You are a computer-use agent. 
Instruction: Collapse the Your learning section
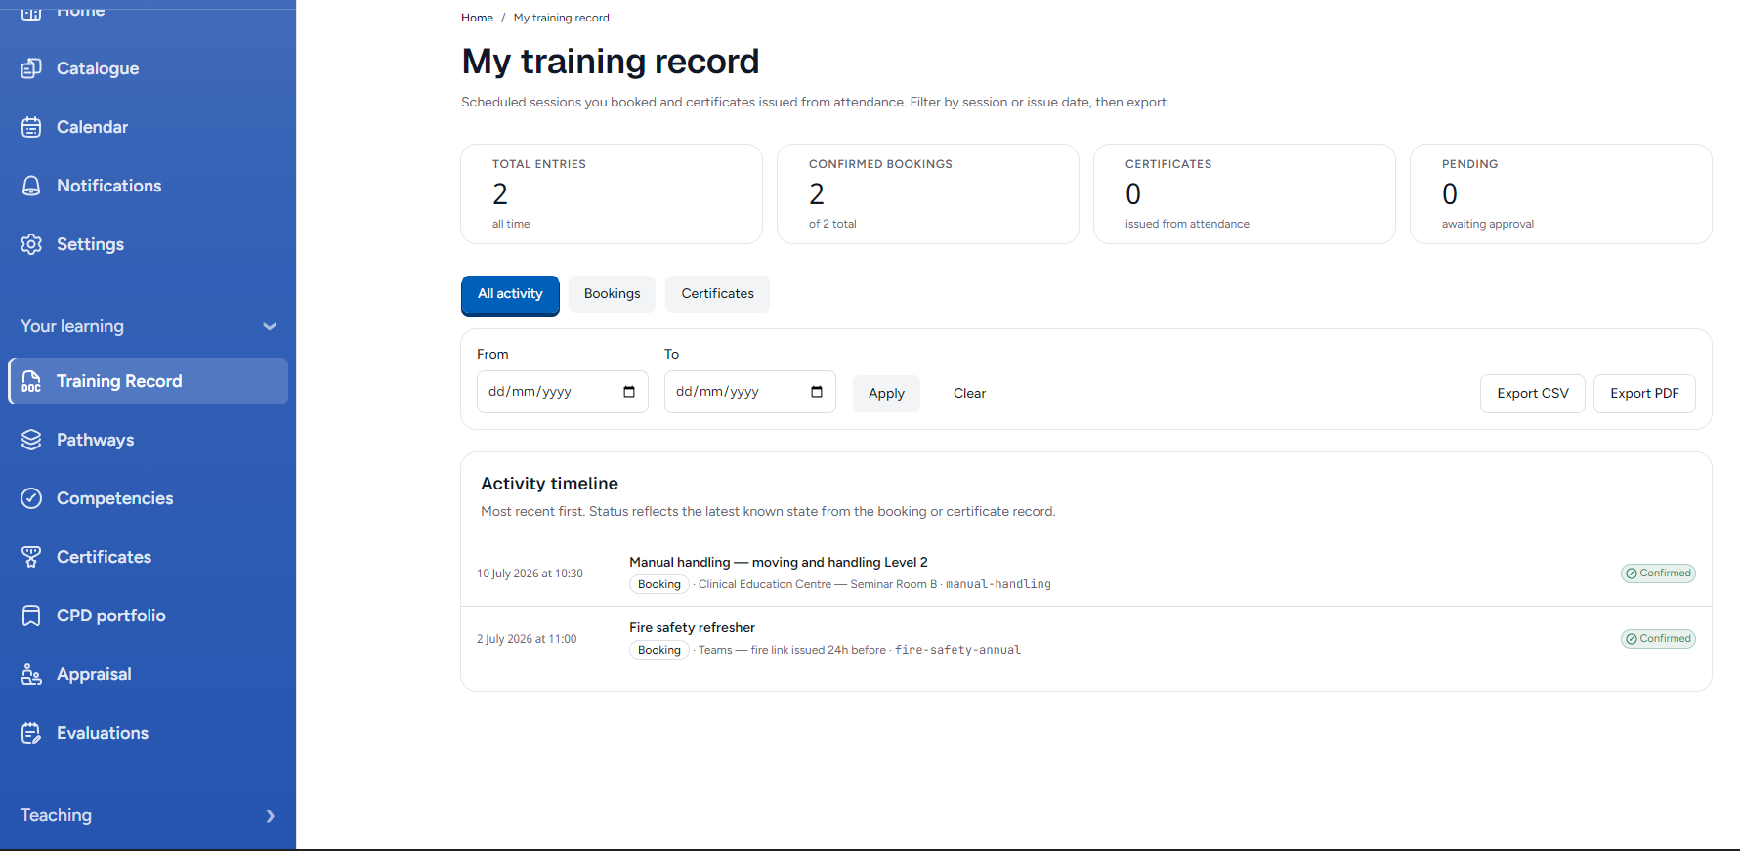[x=149, y=326]
